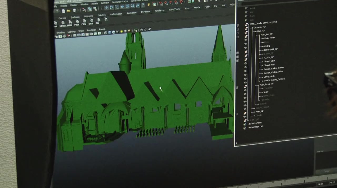Click the yellow light sphere icon in viewport toolbar
This screenshot has height=188, width=337.
point(121,32)
